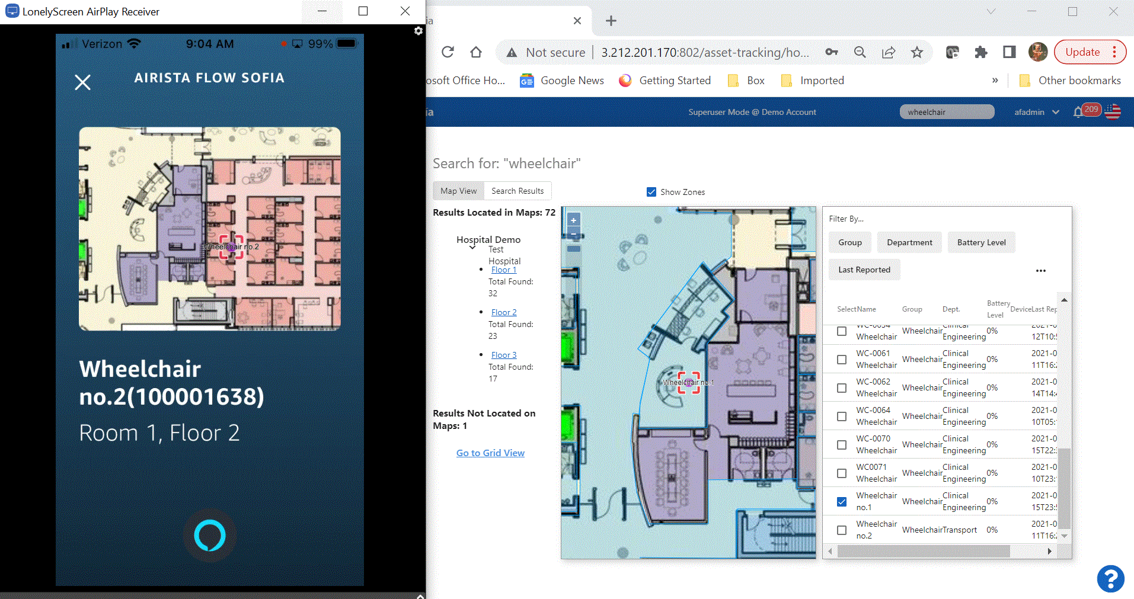This screenshot has height=599, width=1134.
Task: Go to the browser home page
Action: click(475, 52)
